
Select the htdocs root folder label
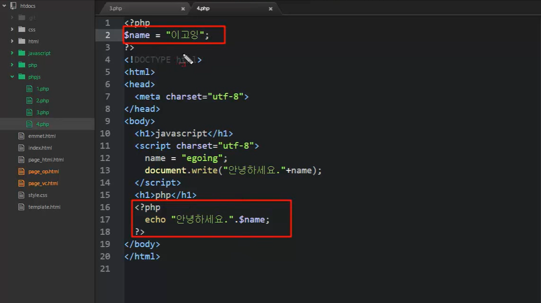click(27, 6)
